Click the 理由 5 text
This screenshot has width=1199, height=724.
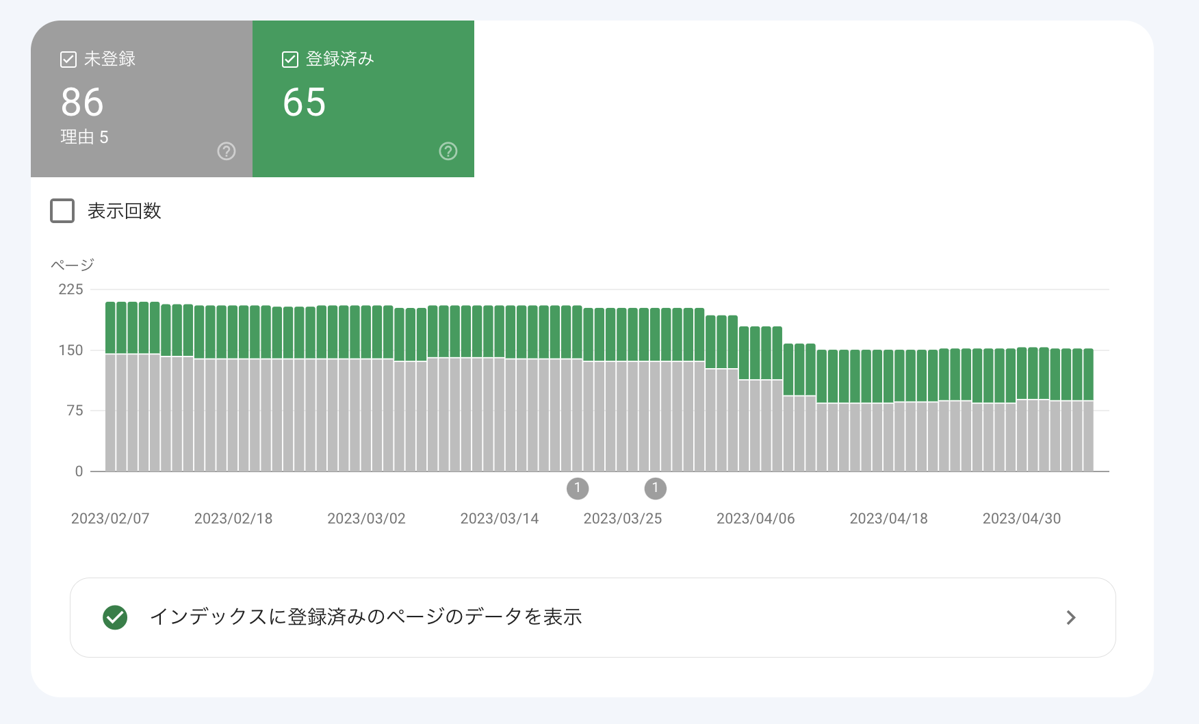pyautogui.click(x=84, y=137)
